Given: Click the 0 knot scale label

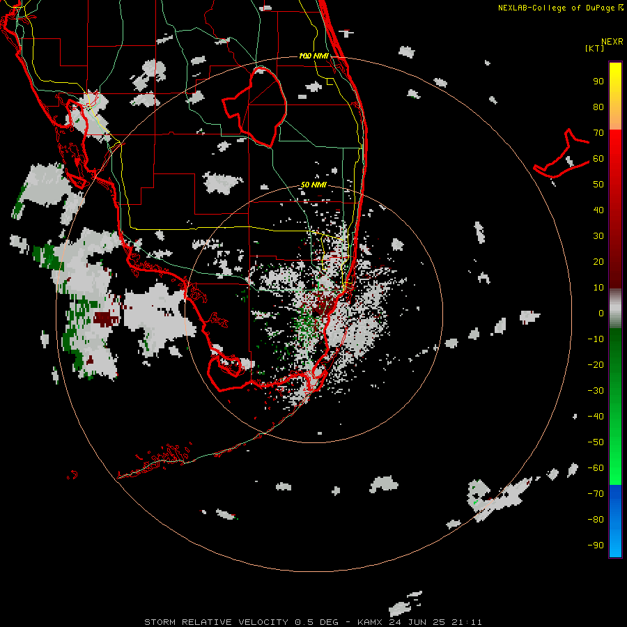Looking at the screenshot, I should coord(601,313).
